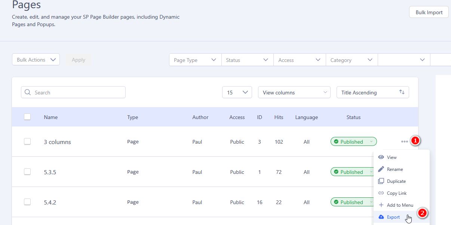Choose Rename from the context menu
This screenshot has width=451, height=225.
coord(395,169)
